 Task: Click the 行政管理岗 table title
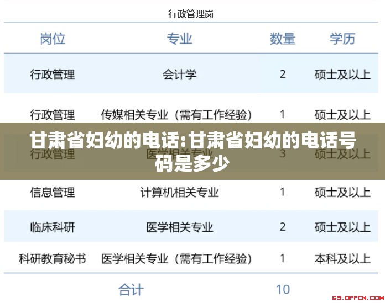(191, 14)
